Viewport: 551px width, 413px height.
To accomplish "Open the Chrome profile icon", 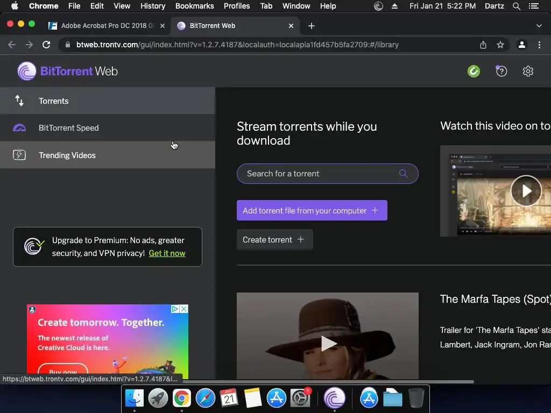I will (x=522, y=45).
